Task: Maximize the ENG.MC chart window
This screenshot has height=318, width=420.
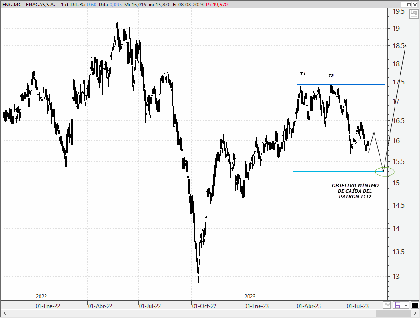Action: click(x=409, y=5)
